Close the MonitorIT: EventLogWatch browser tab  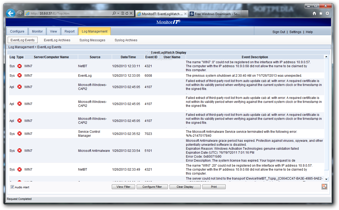[x=185, y=14]
